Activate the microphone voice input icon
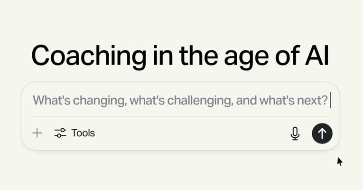The width and height of the screenshot is (363, 190). pyautogui.click(x=295, y=133)
